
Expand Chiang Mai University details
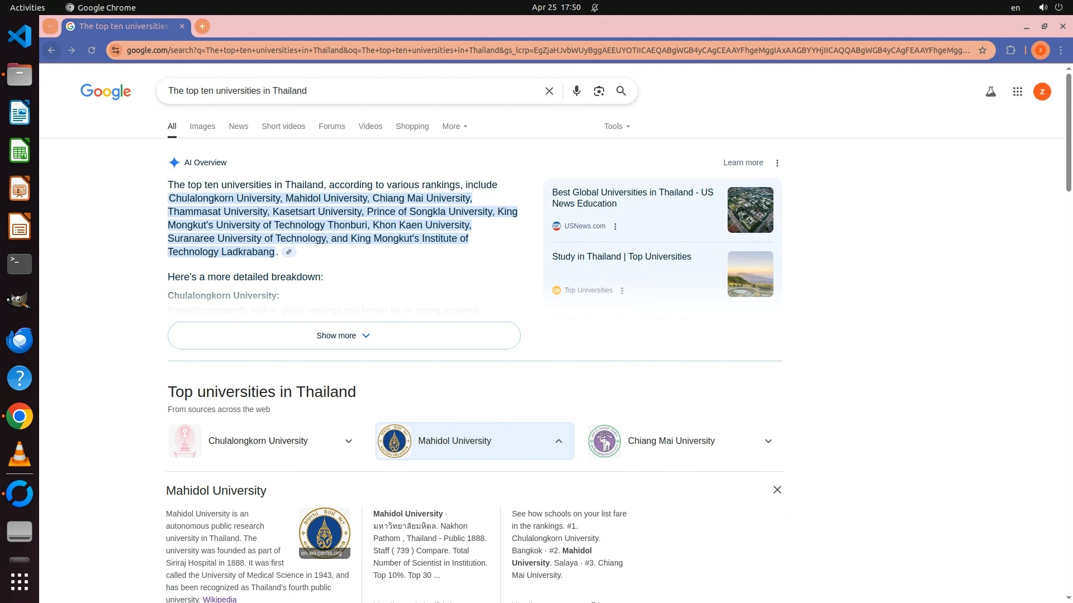[x=768, y=441]
